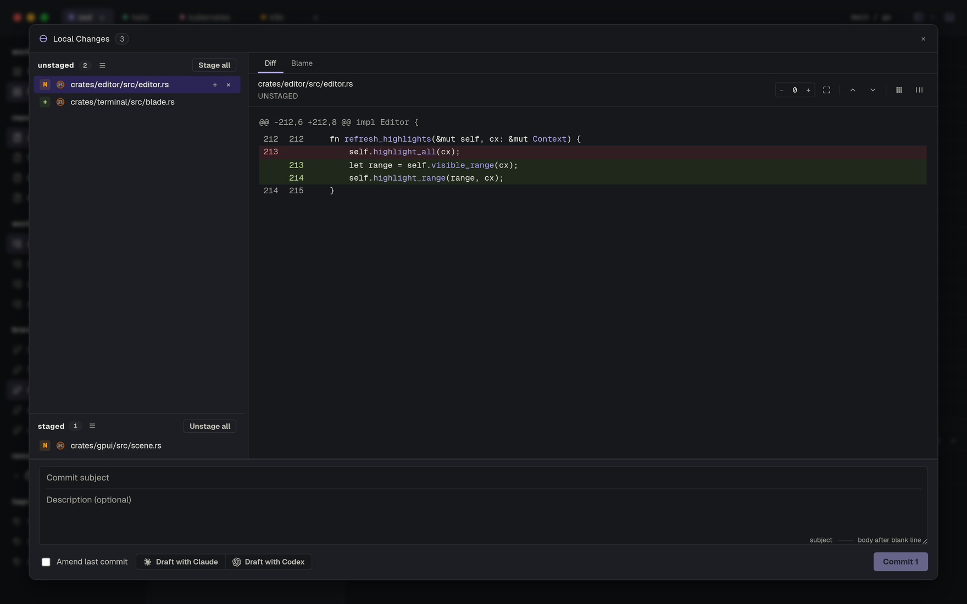Increase diff context lines with plus
Image resolution: width=967 pixels, height=604 pixels.
(x=808, y=90)
